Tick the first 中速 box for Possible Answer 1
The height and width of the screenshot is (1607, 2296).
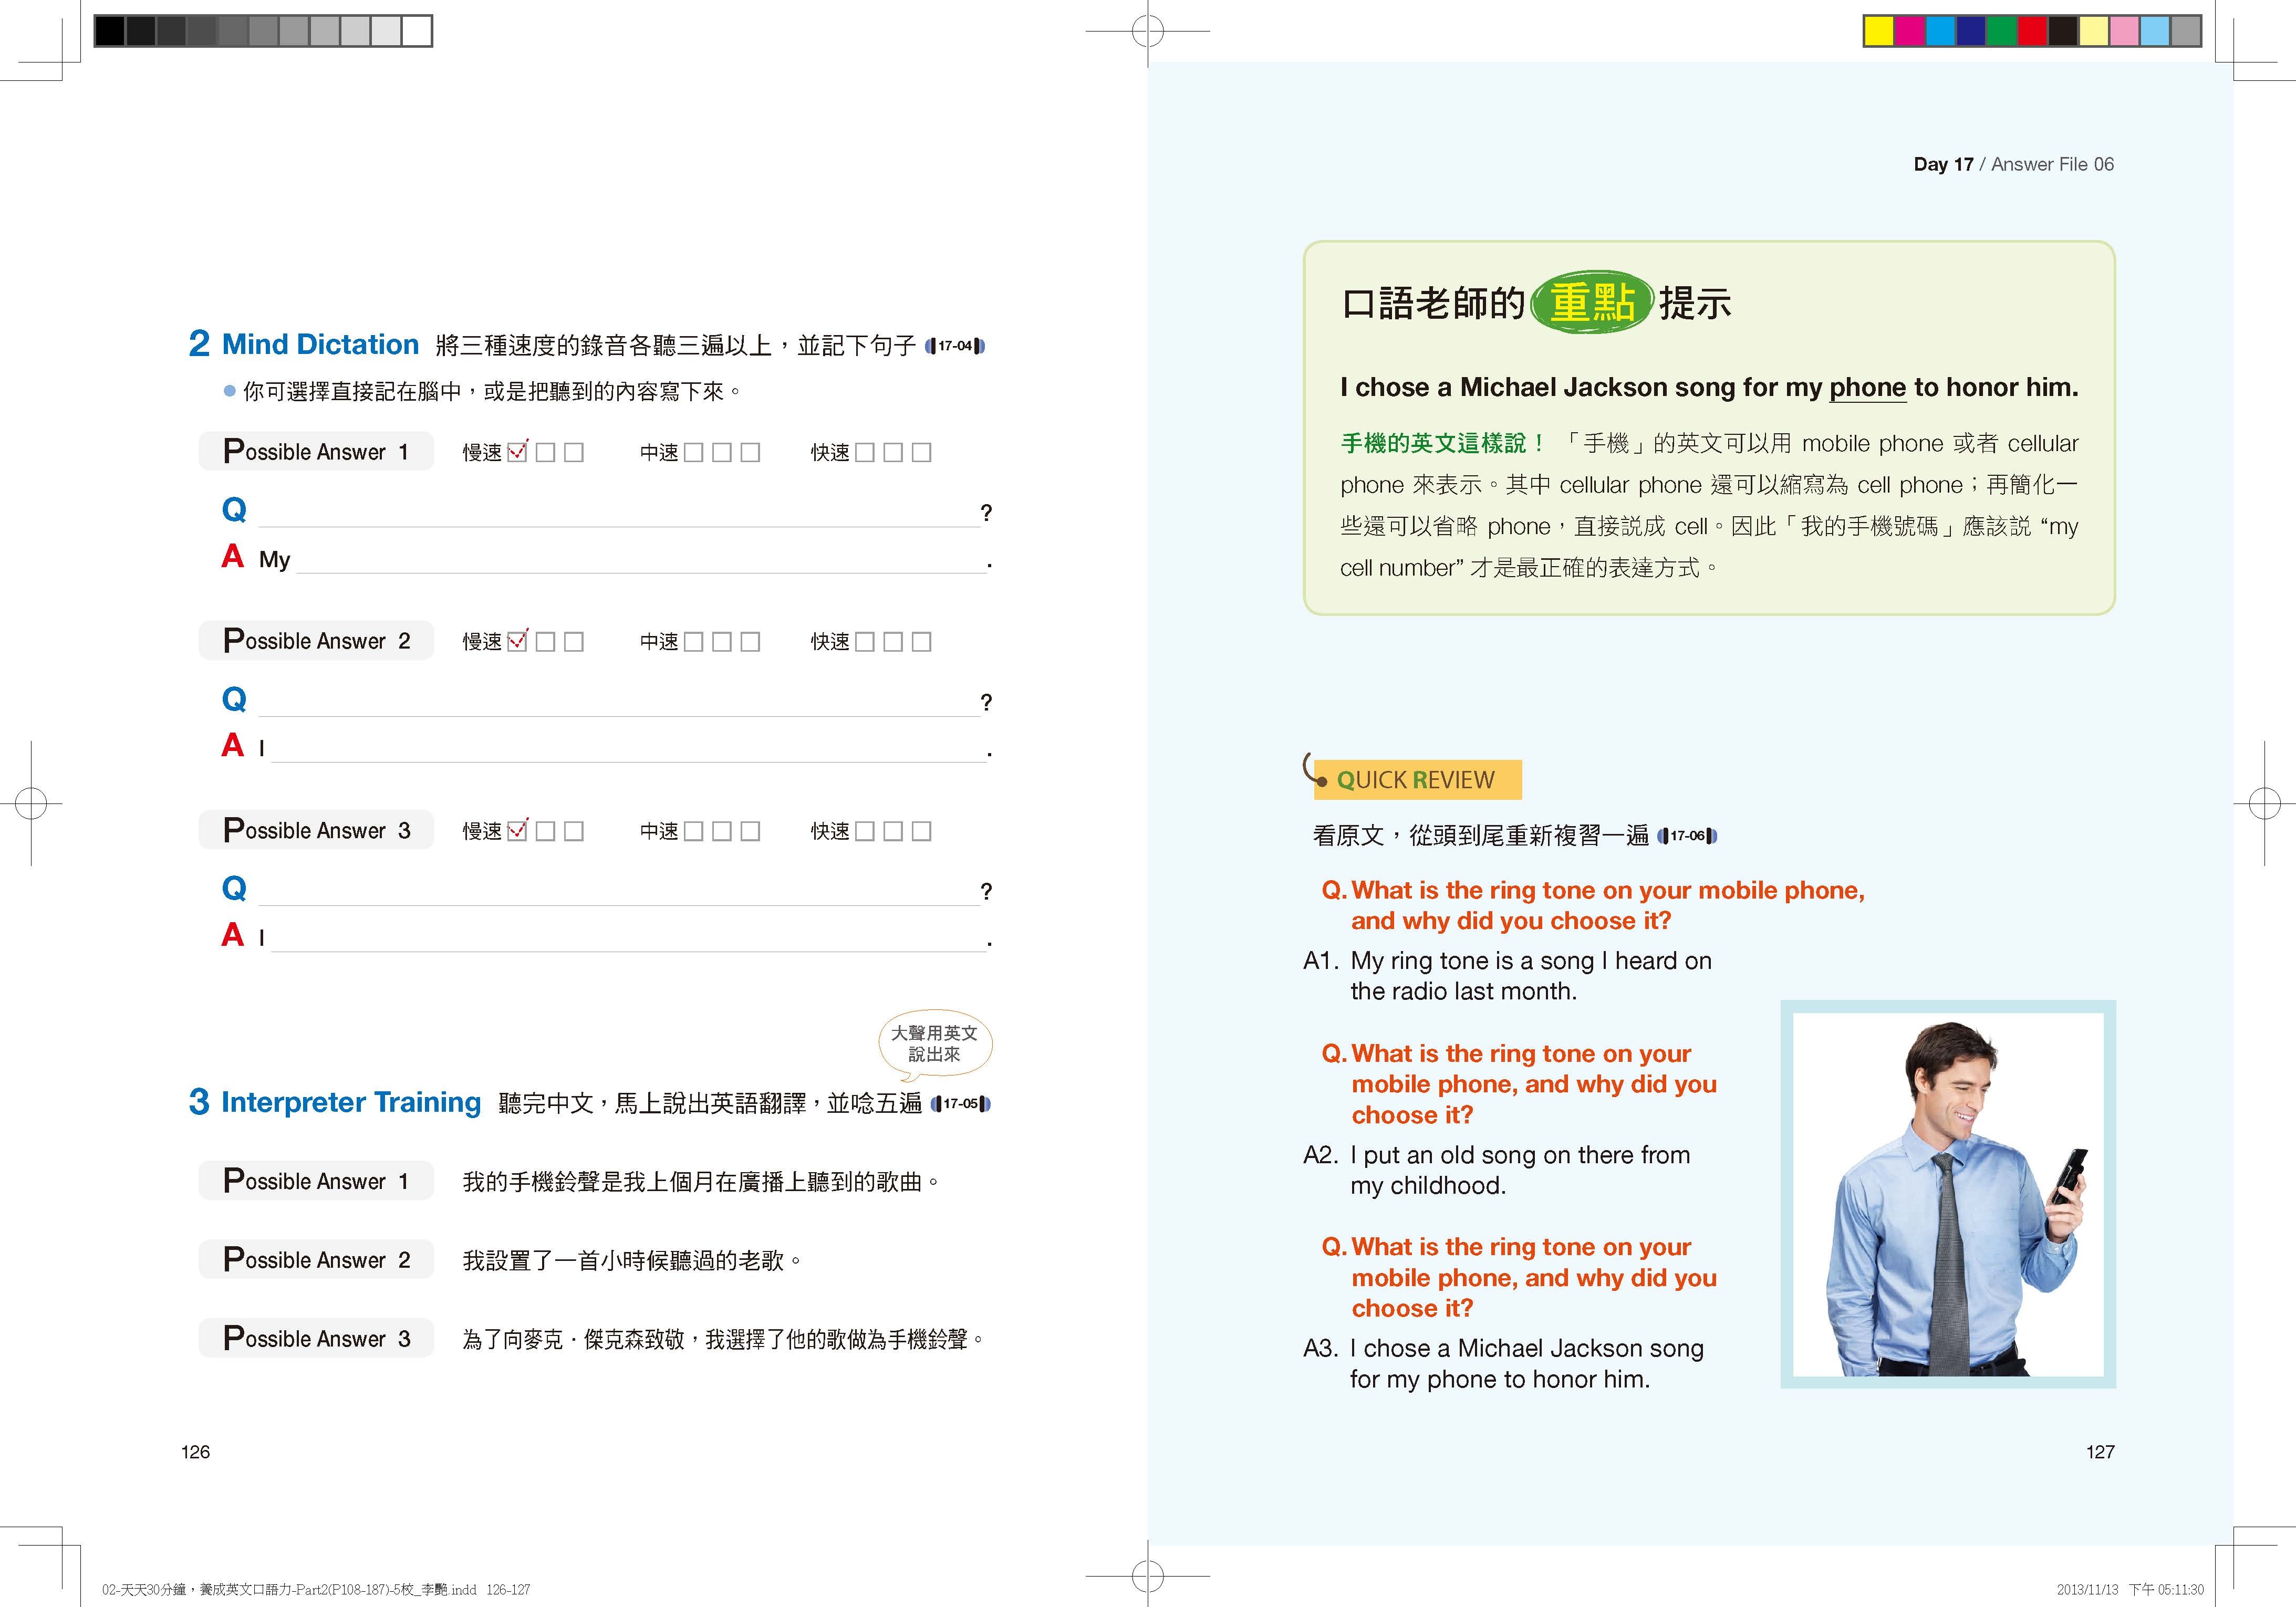[x=693, y=453]
